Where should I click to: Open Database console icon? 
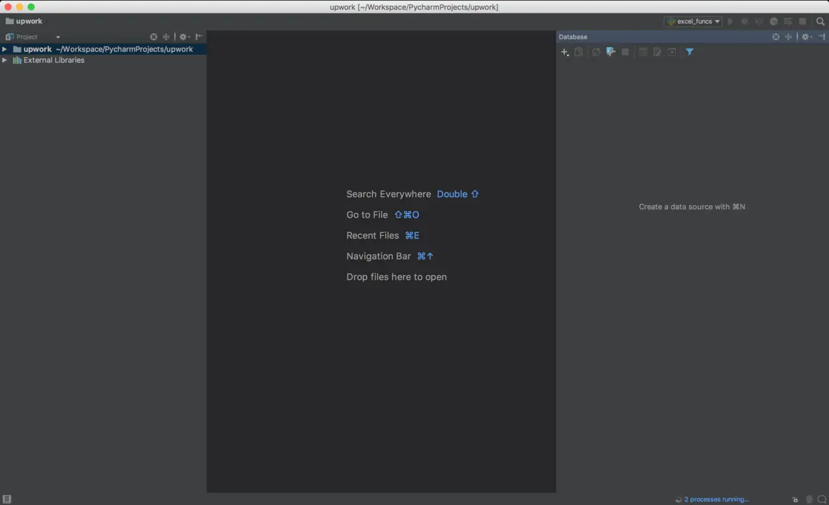[x=672, y=52]
